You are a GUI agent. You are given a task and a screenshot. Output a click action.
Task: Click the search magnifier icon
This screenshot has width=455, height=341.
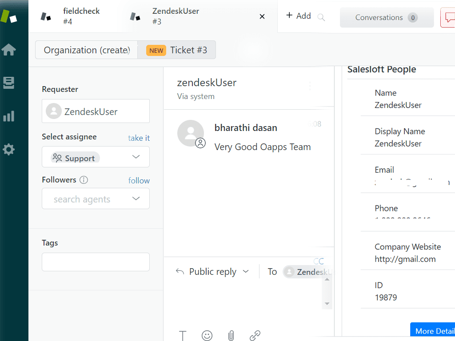point(321,17)
